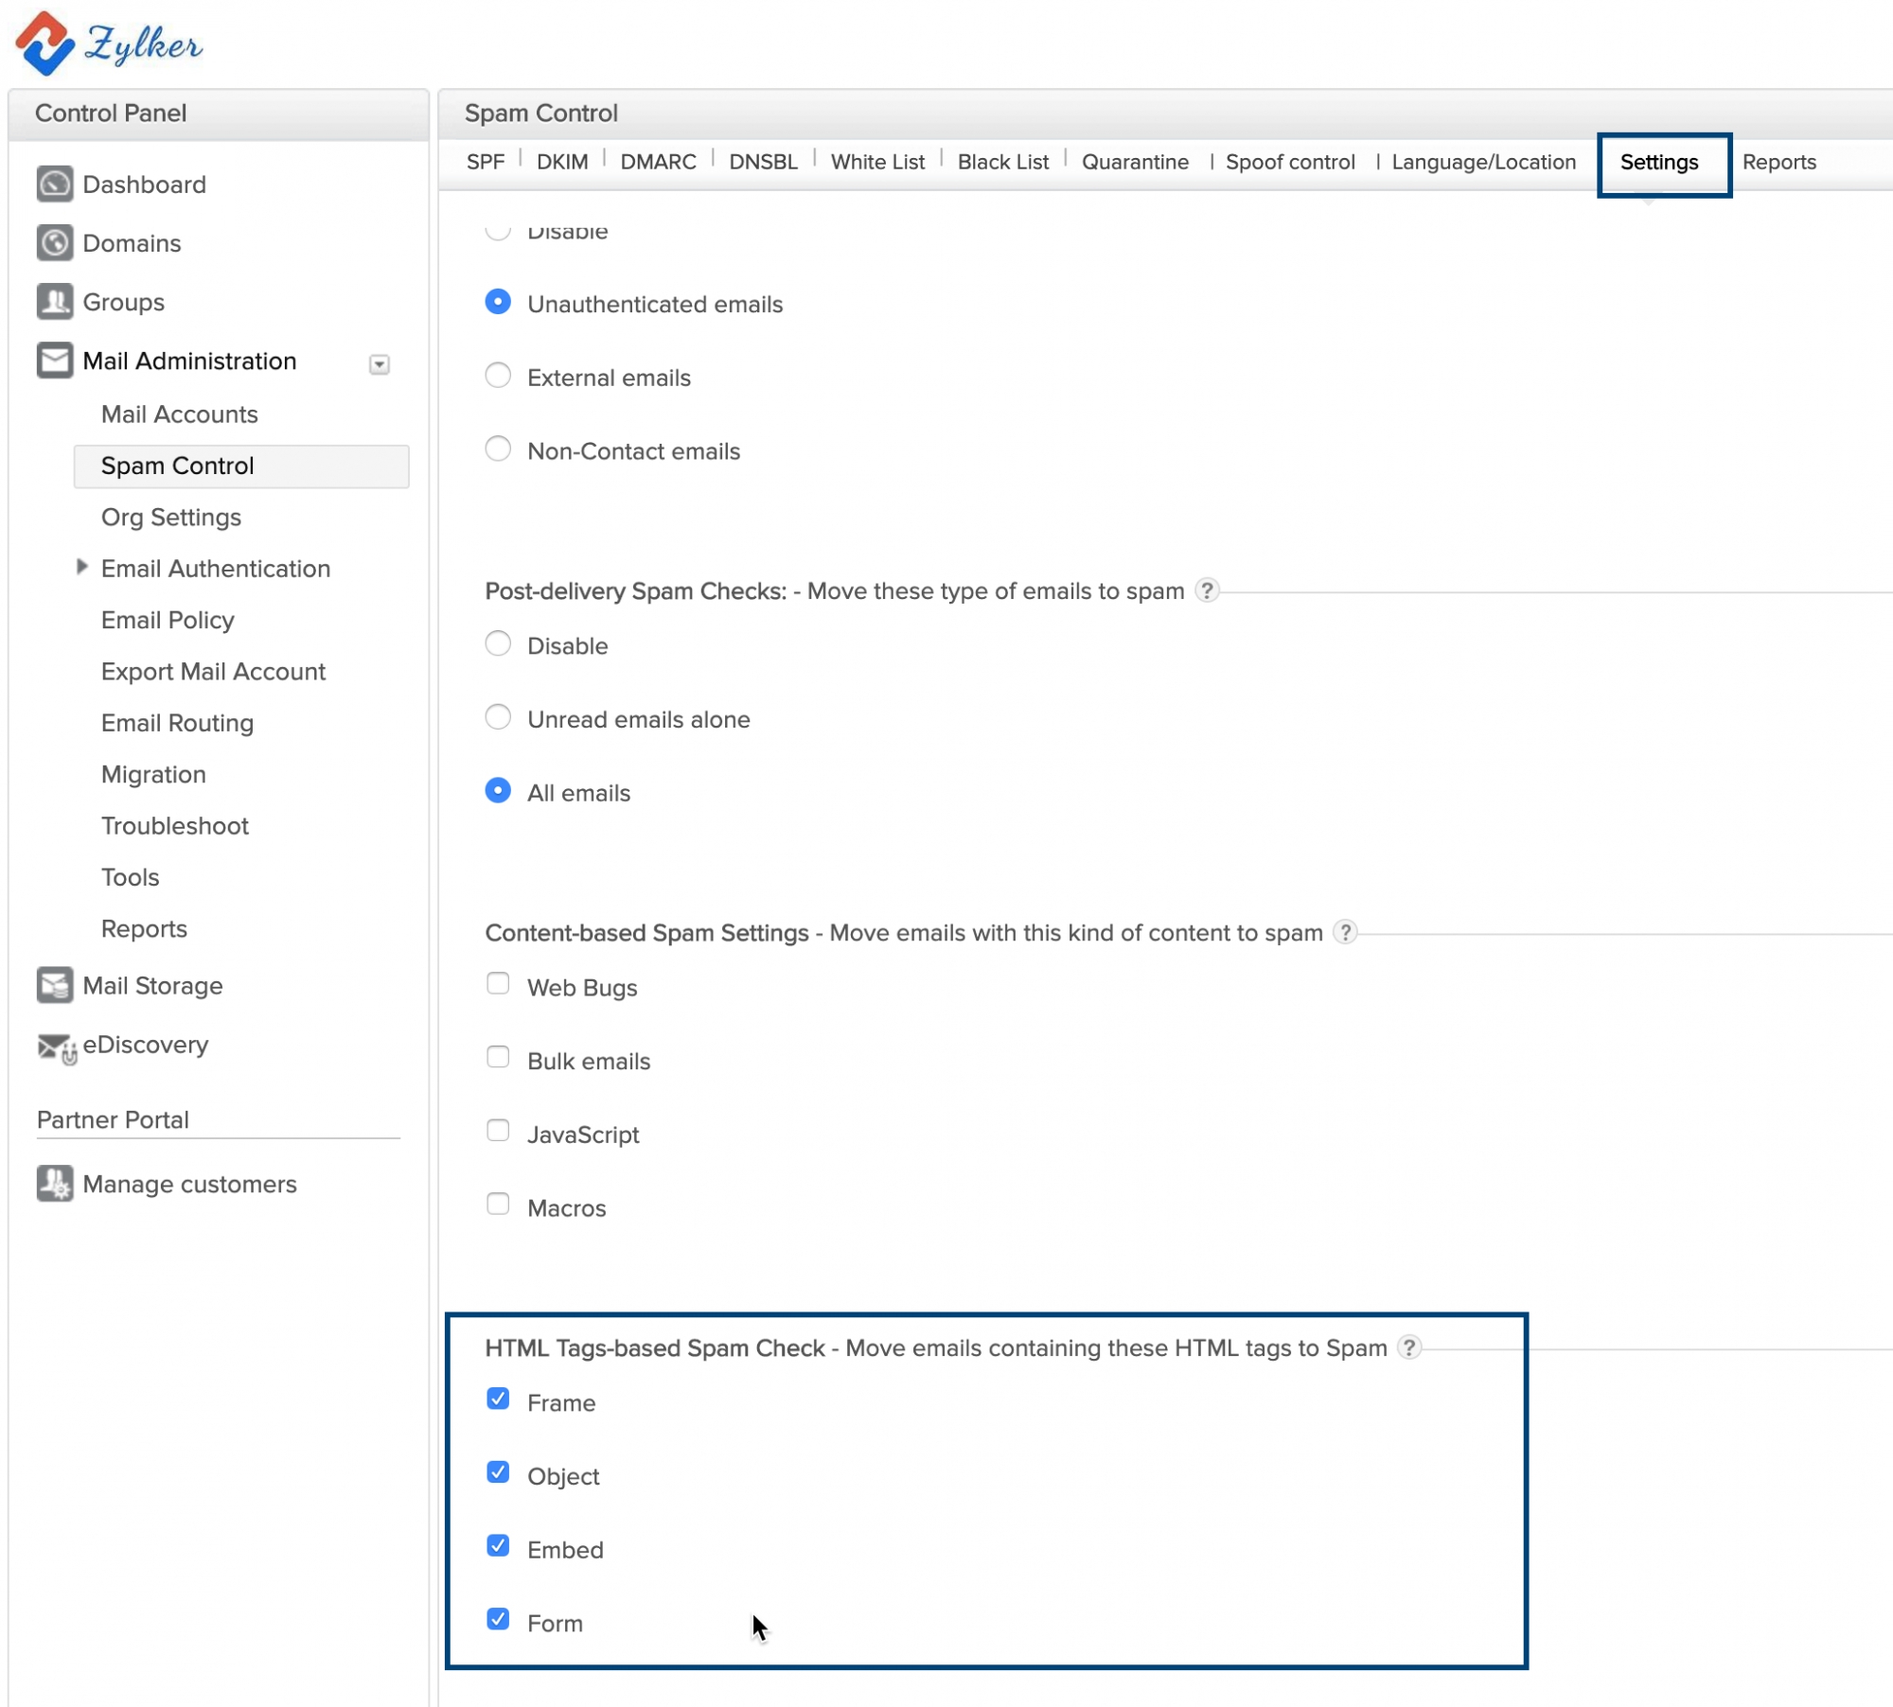Enable Web Bugs content spam checkbox
This screenshot has width=1893, height=1707.
click(498, 984)
